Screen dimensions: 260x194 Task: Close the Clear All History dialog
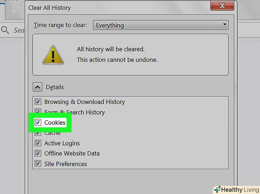[x=222, y=6]
